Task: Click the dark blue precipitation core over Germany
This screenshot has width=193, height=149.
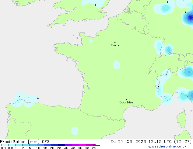Action: tap(190, 17)
